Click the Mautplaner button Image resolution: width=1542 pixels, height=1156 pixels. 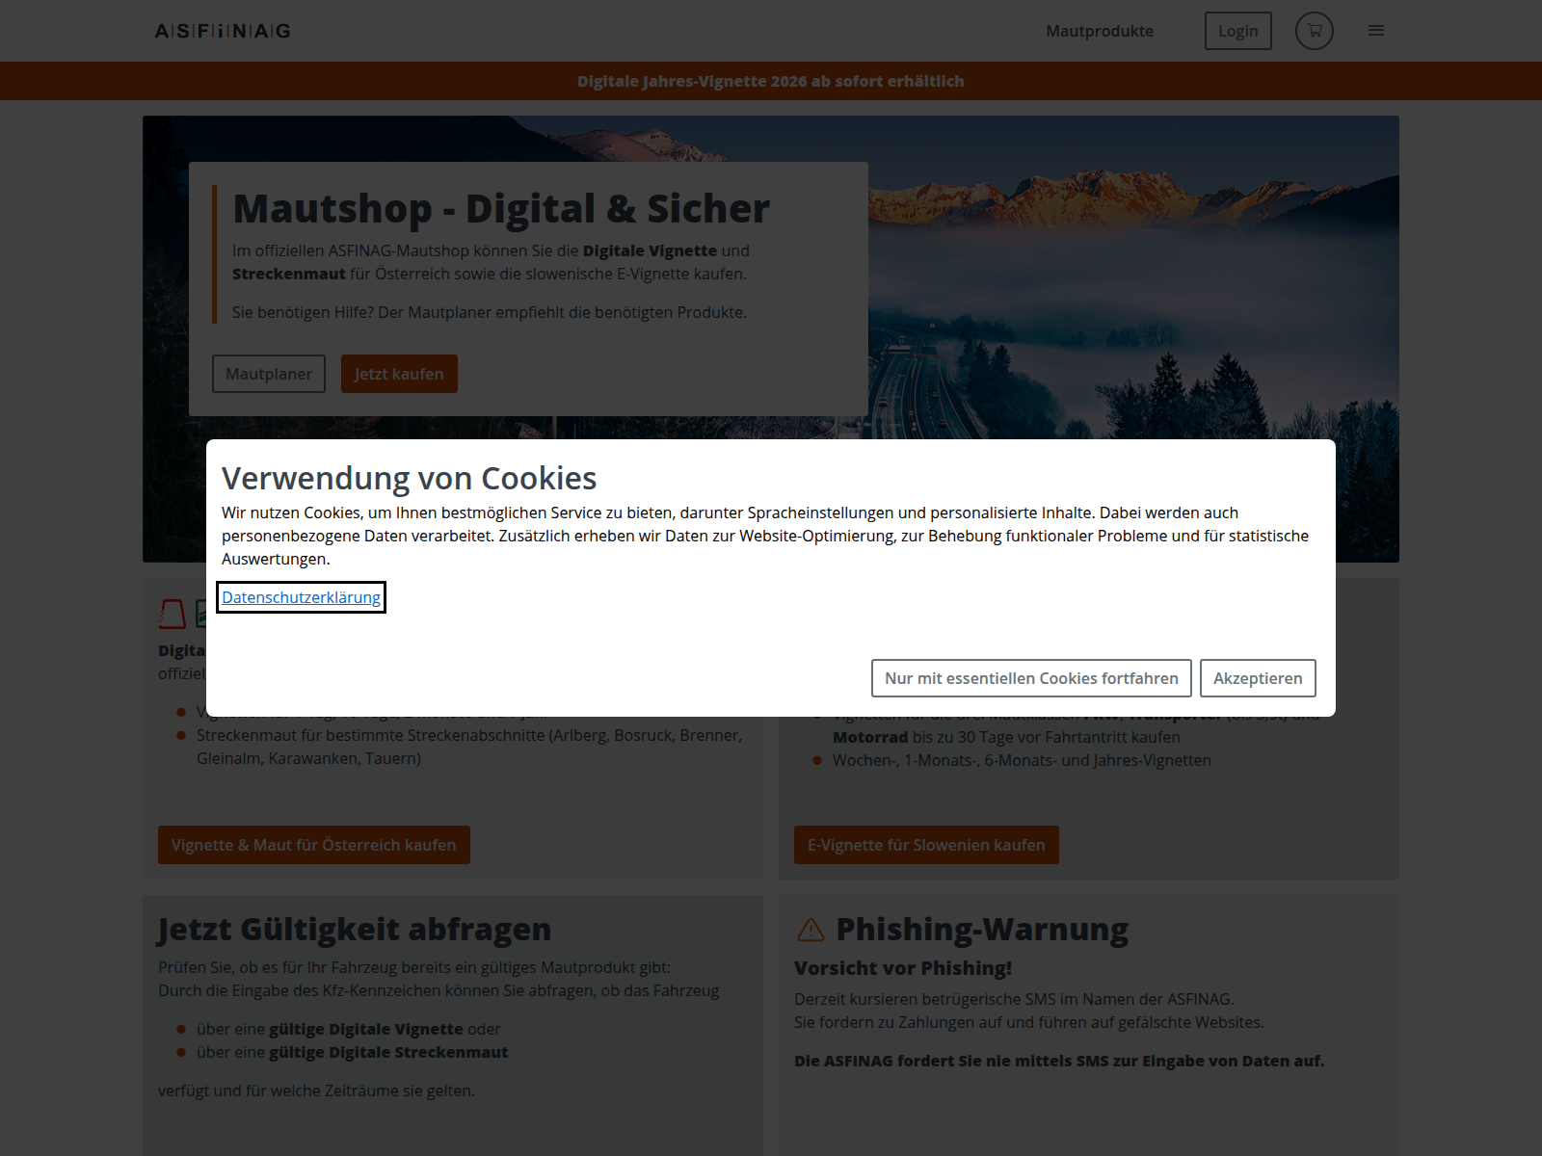coord(269,374)
